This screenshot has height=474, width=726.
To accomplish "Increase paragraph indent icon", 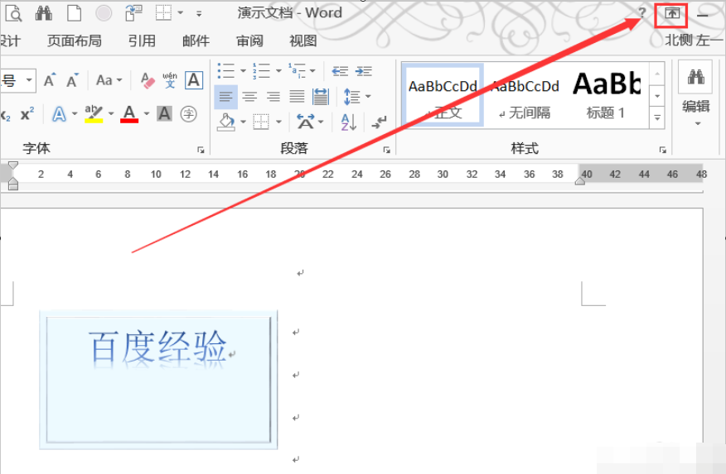I will 364,70.
